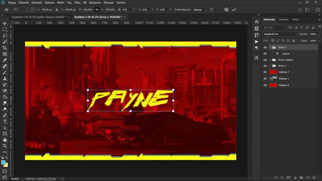Select the Brush tool
The image size is (322, 181).
click(x=5, y=72)
